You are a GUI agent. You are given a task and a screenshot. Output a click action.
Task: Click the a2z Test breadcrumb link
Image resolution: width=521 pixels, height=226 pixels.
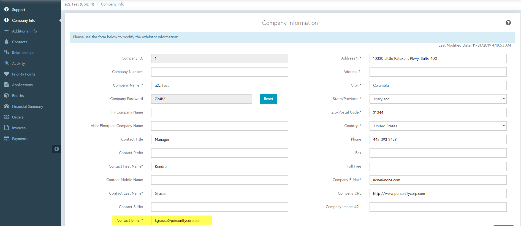[79, 4]
